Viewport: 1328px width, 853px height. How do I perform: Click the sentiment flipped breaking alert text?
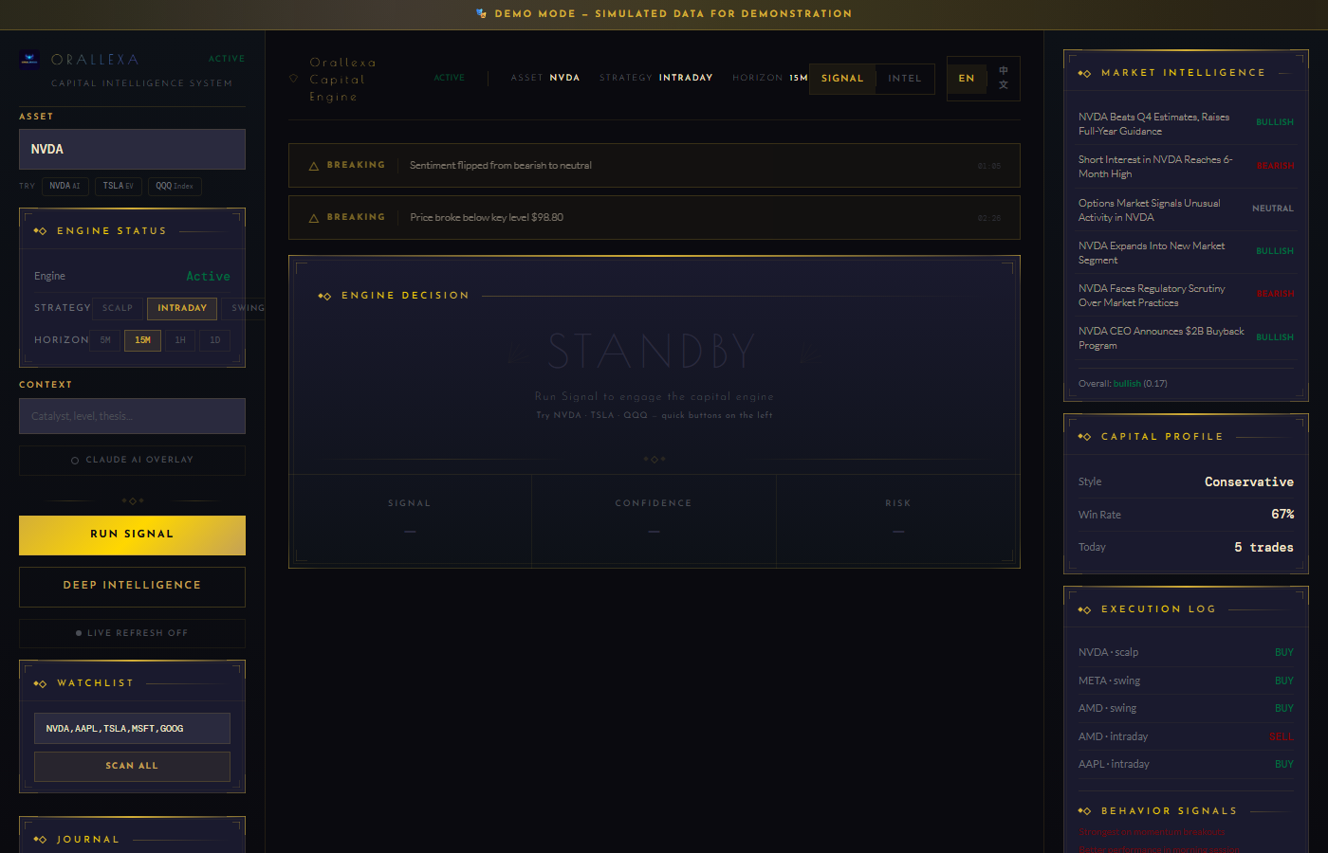[x=501, y=166]
